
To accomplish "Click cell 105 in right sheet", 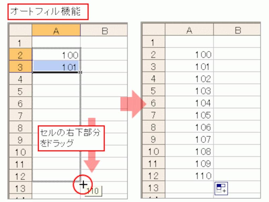I will 189,114.
